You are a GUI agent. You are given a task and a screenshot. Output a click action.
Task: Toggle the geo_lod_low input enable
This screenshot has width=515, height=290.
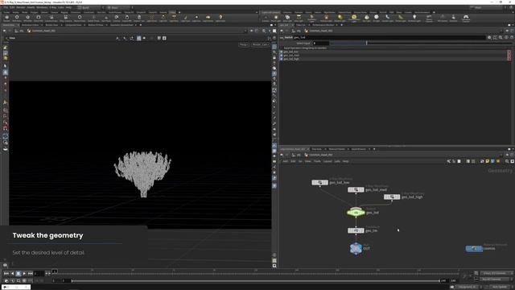pos(281,52)
